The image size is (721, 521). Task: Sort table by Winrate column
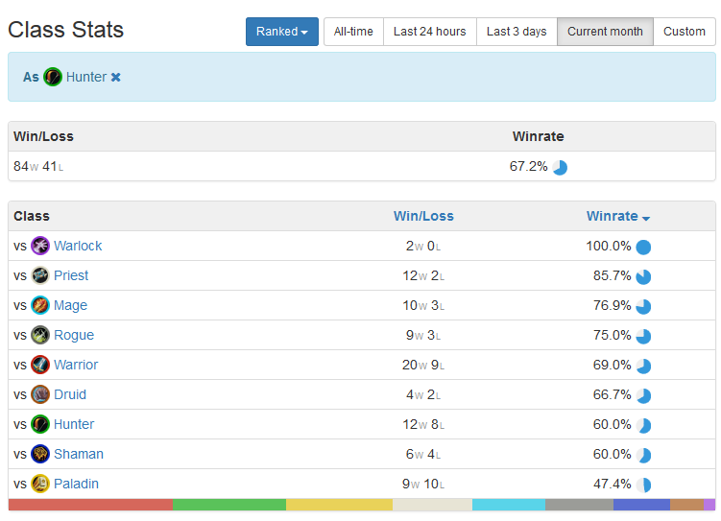617,216
